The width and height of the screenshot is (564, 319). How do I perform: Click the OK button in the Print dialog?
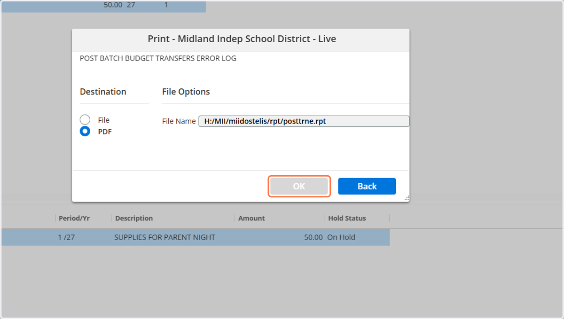coord(299,186)
